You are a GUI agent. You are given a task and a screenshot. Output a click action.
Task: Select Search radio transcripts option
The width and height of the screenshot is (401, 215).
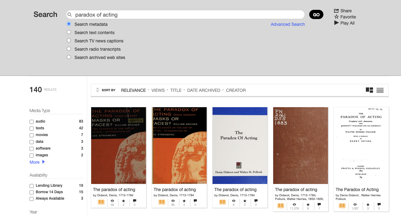coord(69,49)
